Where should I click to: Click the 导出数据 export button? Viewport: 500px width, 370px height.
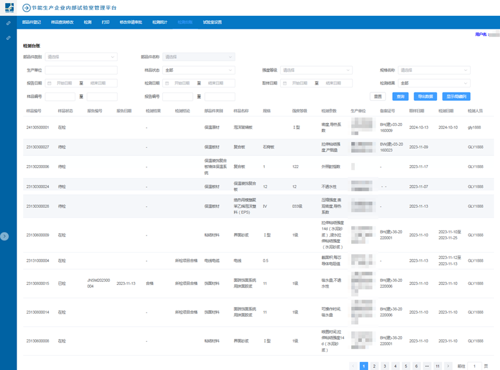coord(425,97)
